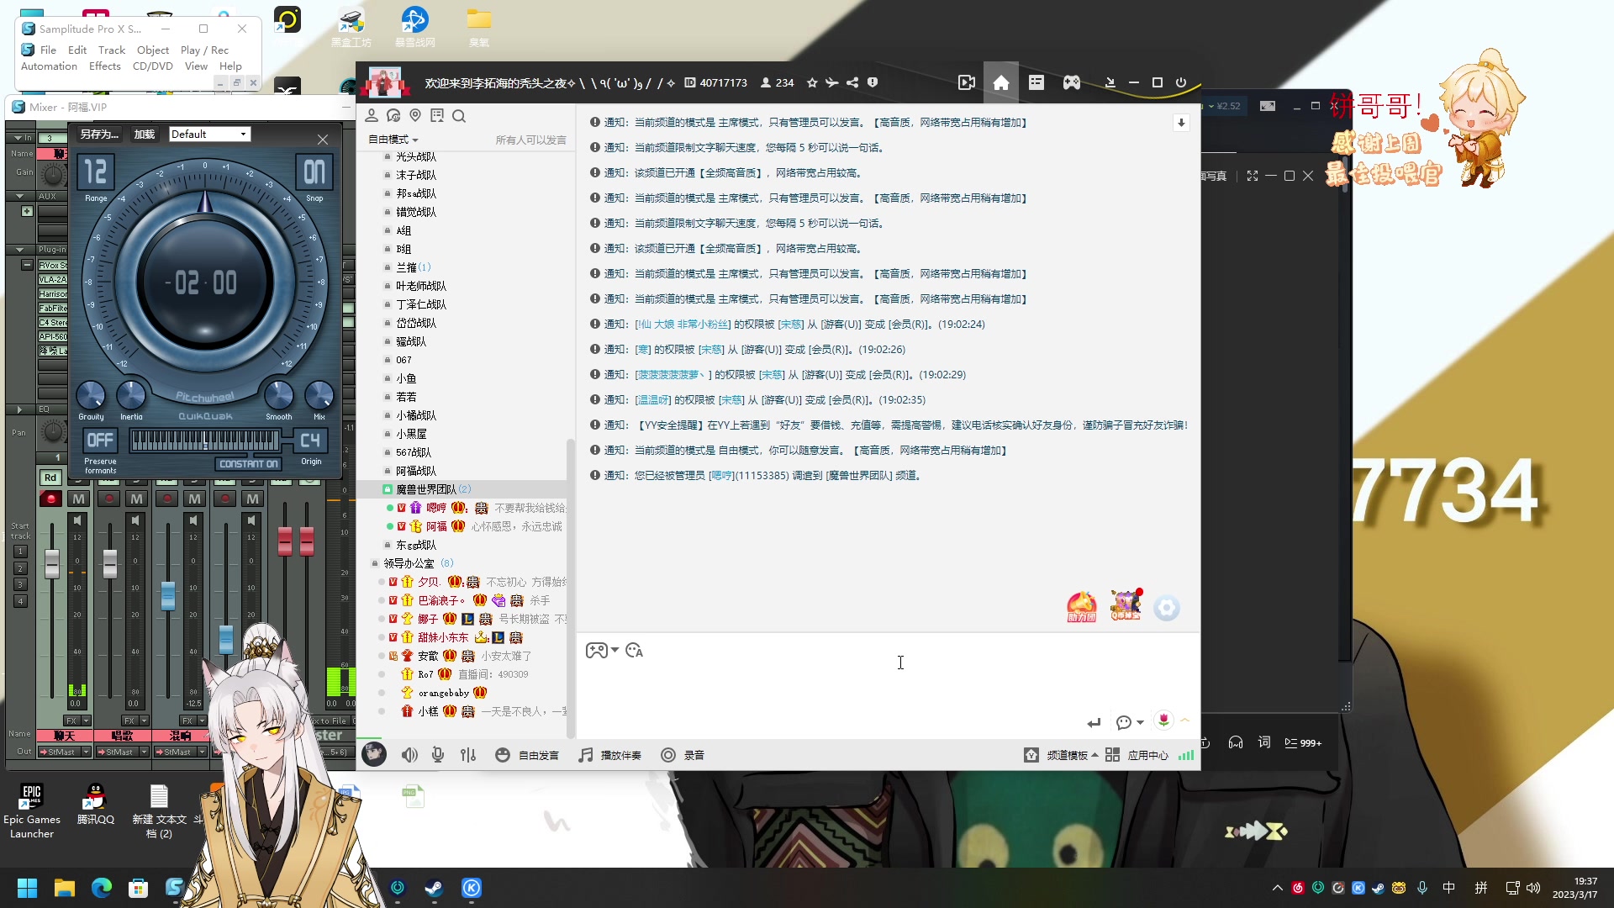Click the report shield icon in header

873,82
